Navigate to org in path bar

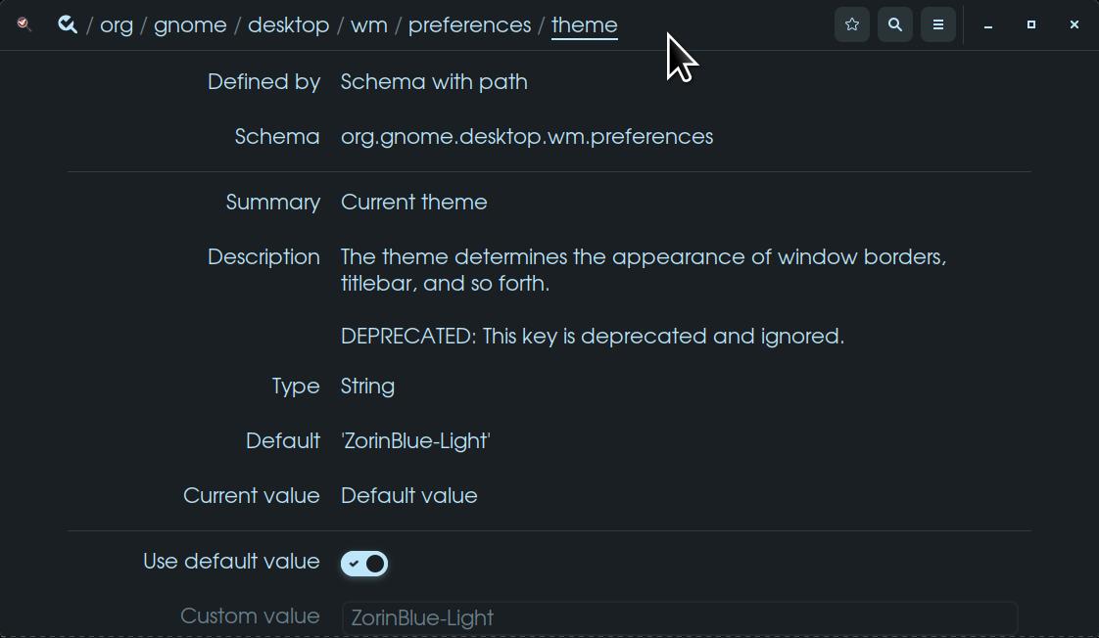pyautogui.click(x=117, y=24)
